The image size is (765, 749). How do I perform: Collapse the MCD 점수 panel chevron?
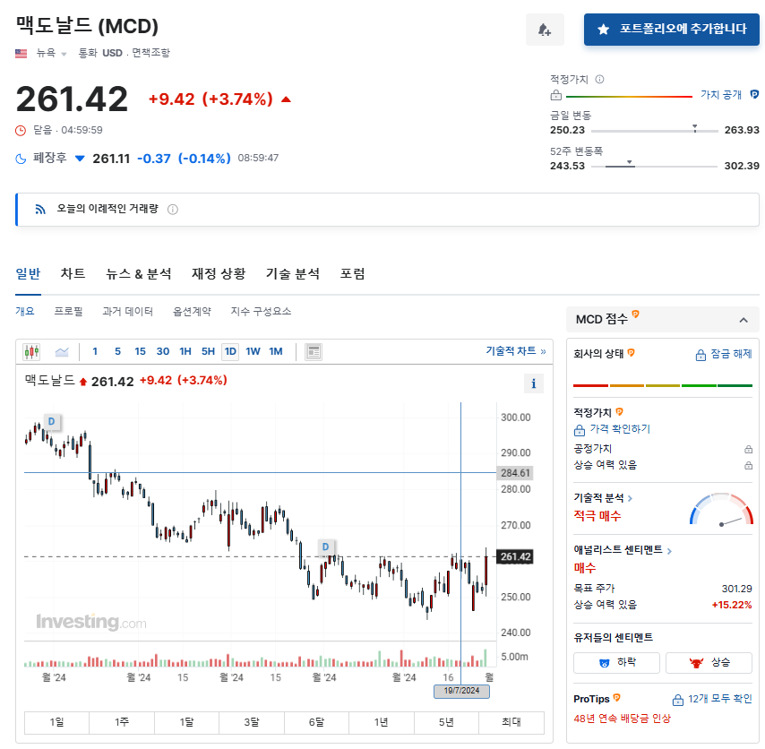(x=743, y=320)
